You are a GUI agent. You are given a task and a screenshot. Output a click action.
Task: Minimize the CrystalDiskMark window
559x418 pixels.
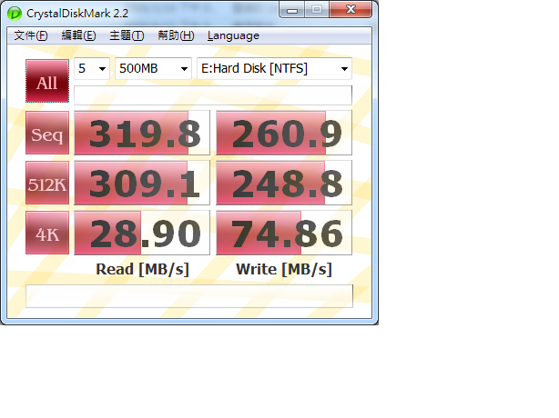tap(292, 10)
